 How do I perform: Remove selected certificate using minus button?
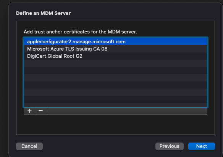pos(40,111)
